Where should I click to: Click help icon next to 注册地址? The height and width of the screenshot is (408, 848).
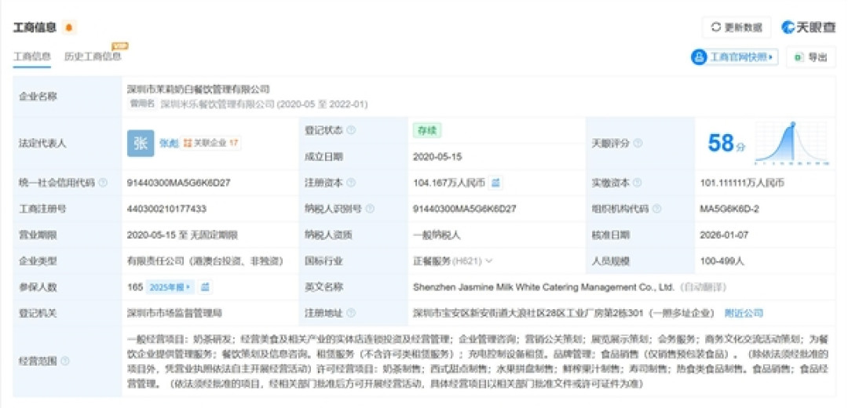pos(351,313)
